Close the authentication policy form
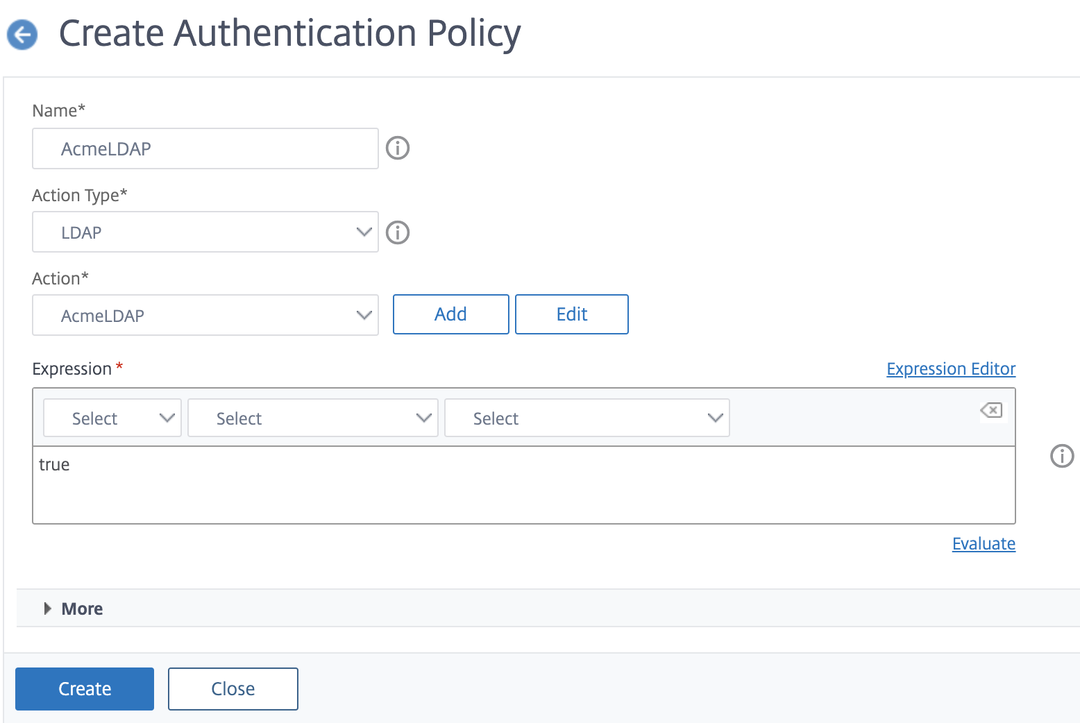 click(x=233, y=688)
